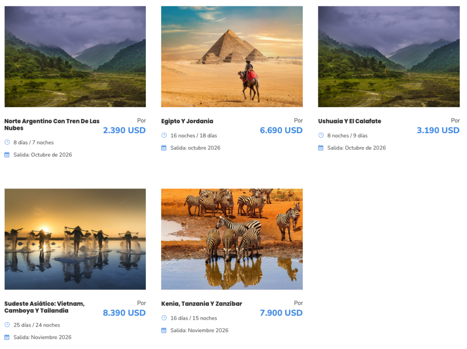The height and width of the screenshot is (349, 467).
Task: Click clock icon beside 8 días / 7 noches
Action: (7, 142)
